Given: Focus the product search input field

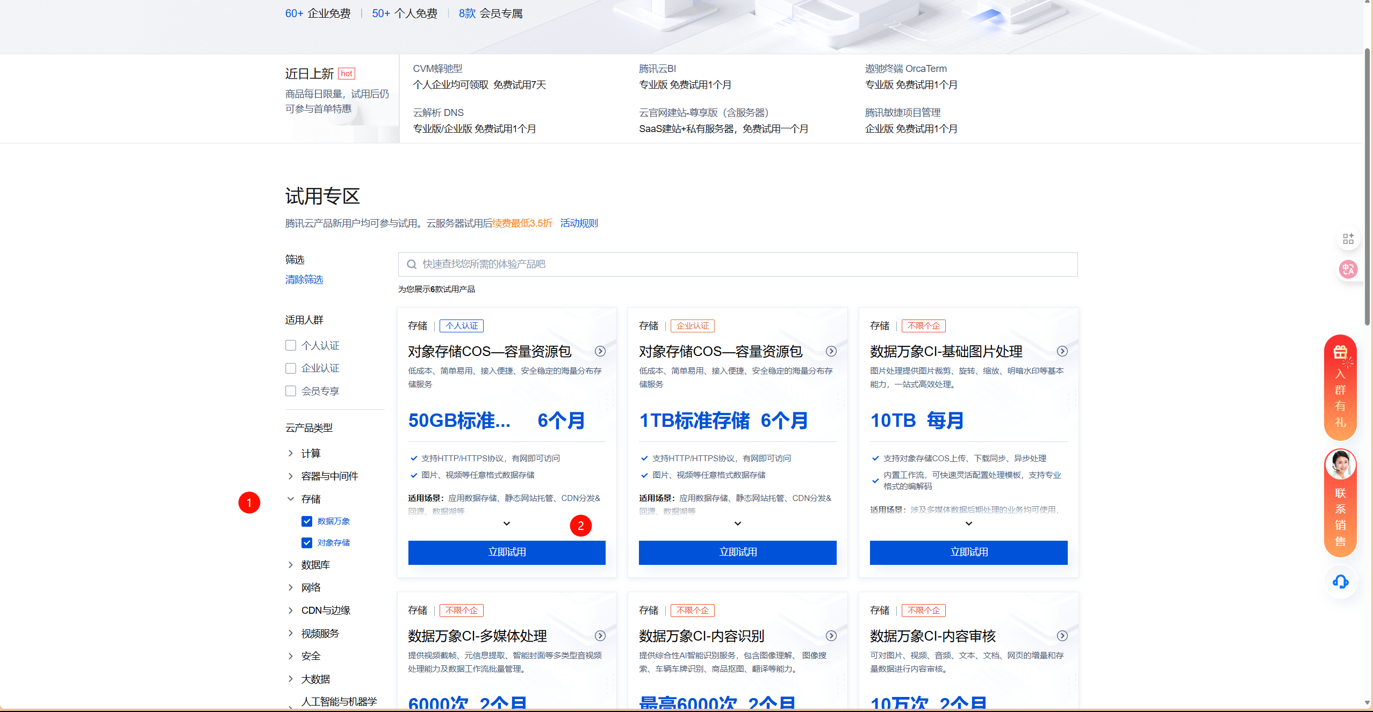Looking at the screenshot, I should tap(738, 264).
